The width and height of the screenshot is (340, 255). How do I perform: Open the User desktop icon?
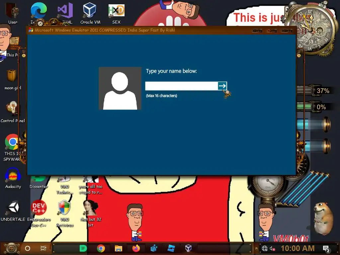click(13, 13)
